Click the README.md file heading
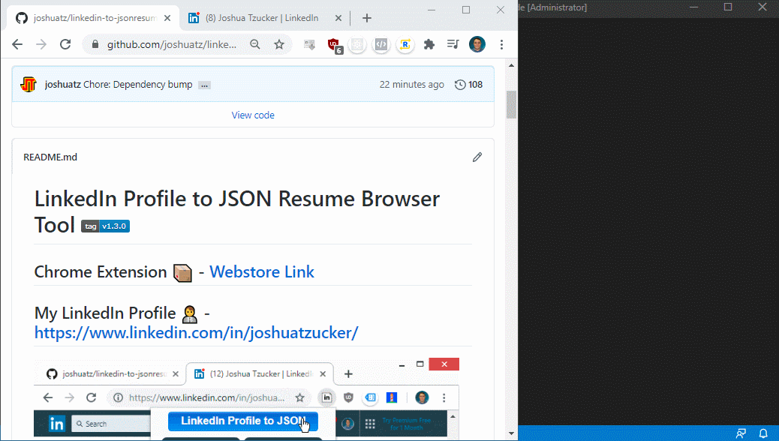The width and height of the screenshot is (779, 441). pyautogui.click(x=50, y=157)
